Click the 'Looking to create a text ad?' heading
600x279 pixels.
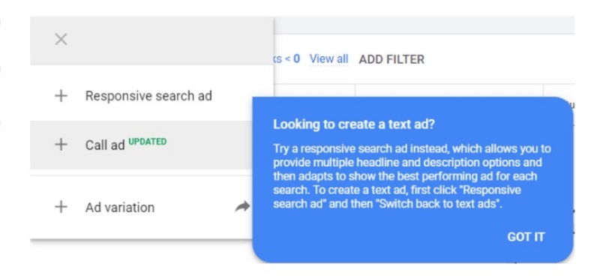(354, 124)
